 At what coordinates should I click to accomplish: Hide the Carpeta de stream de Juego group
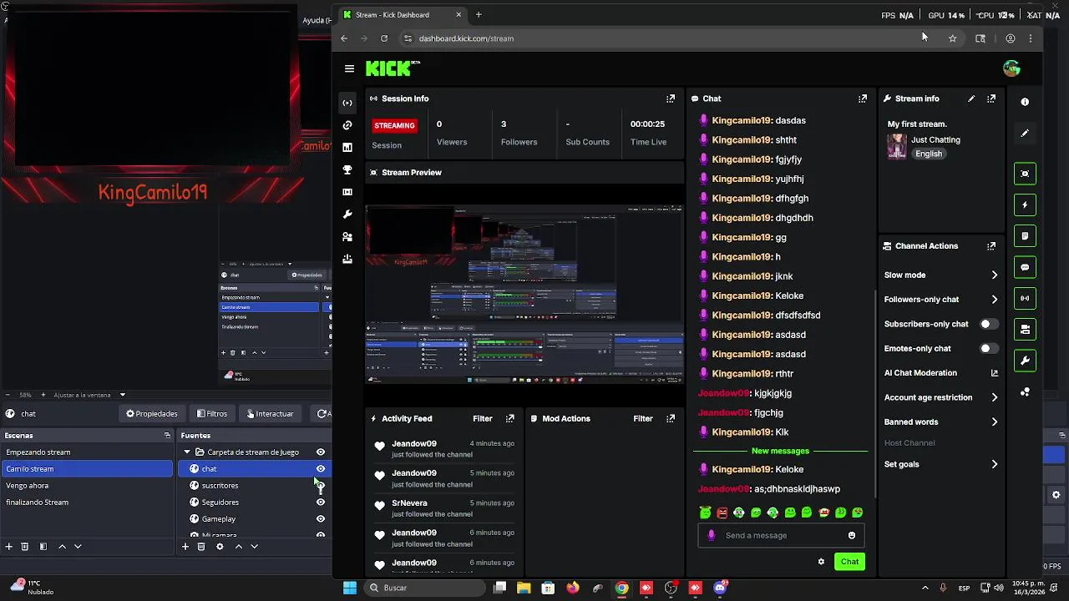pyautogui.click(x=320, y=452)
